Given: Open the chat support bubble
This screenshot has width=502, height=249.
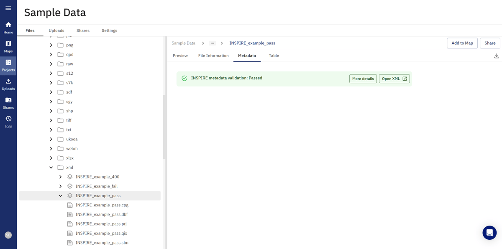Looking at the screenshot, I should pyautogui.click(x=489, y=233).
